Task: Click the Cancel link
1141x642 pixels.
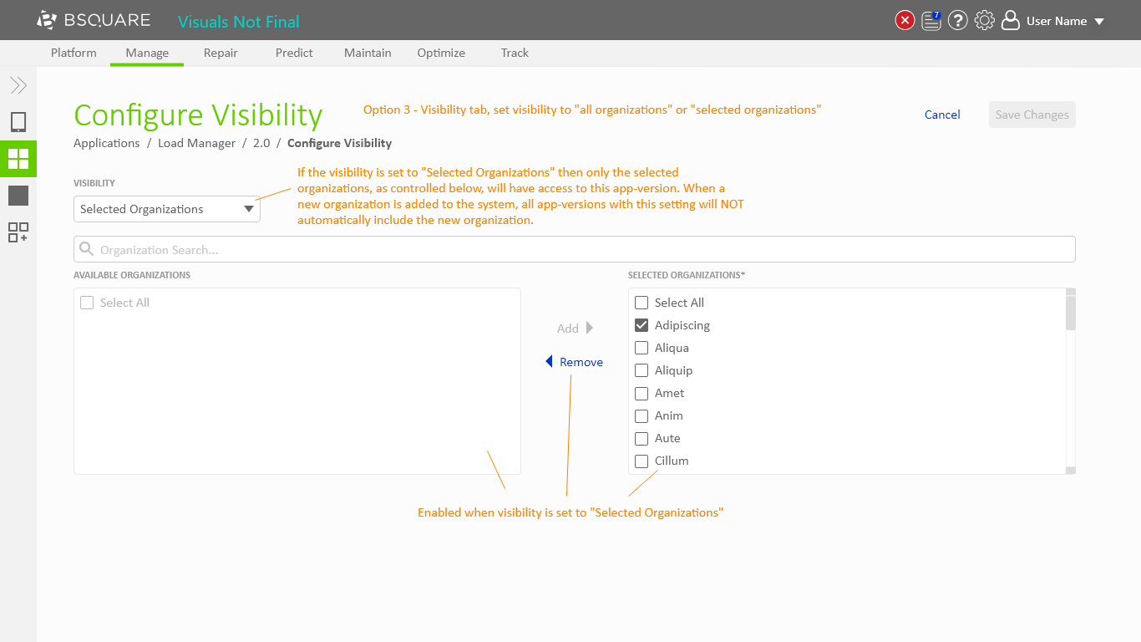Action: pos(942,115)
